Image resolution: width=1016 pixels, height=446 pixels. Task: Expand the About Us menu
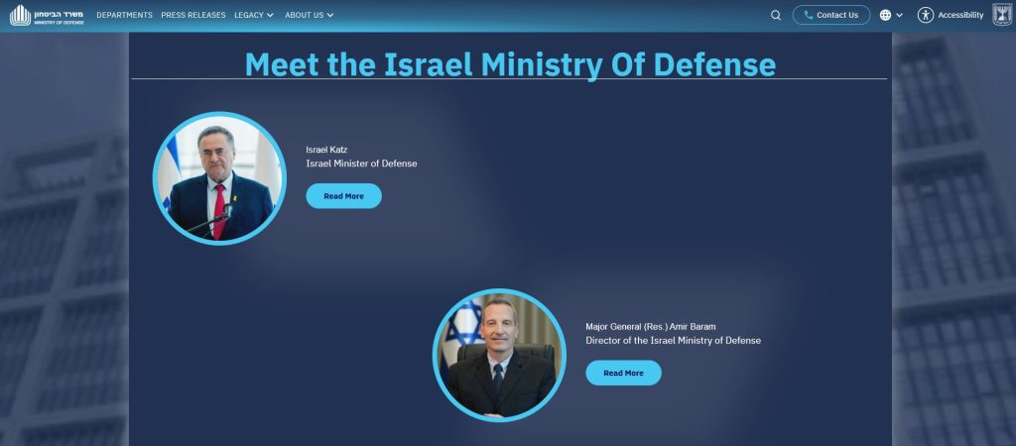click(x=310, y=15)
